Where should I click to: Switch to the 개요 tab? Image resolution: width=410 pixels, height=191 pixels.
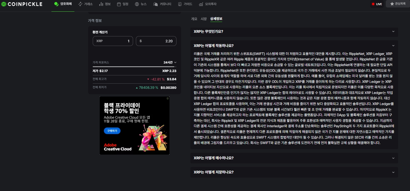pyautogui.click(x=194, y=19)
